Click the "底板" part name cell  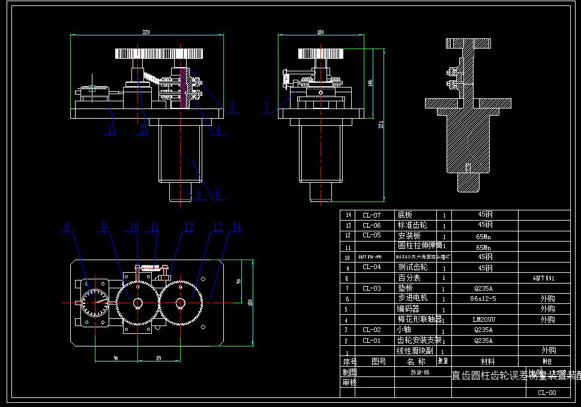pos(405,215)
